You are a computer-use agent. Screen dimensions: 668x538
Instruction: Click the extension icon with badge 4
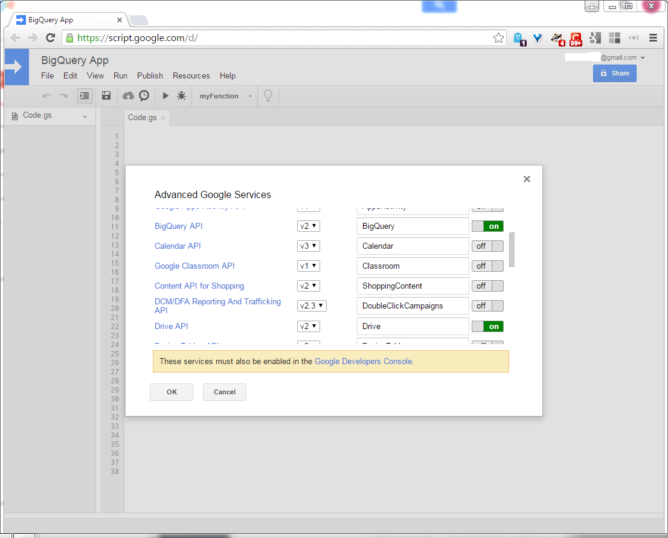557,39
